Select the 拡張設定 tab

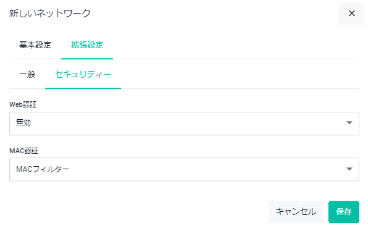coord(87,44)
